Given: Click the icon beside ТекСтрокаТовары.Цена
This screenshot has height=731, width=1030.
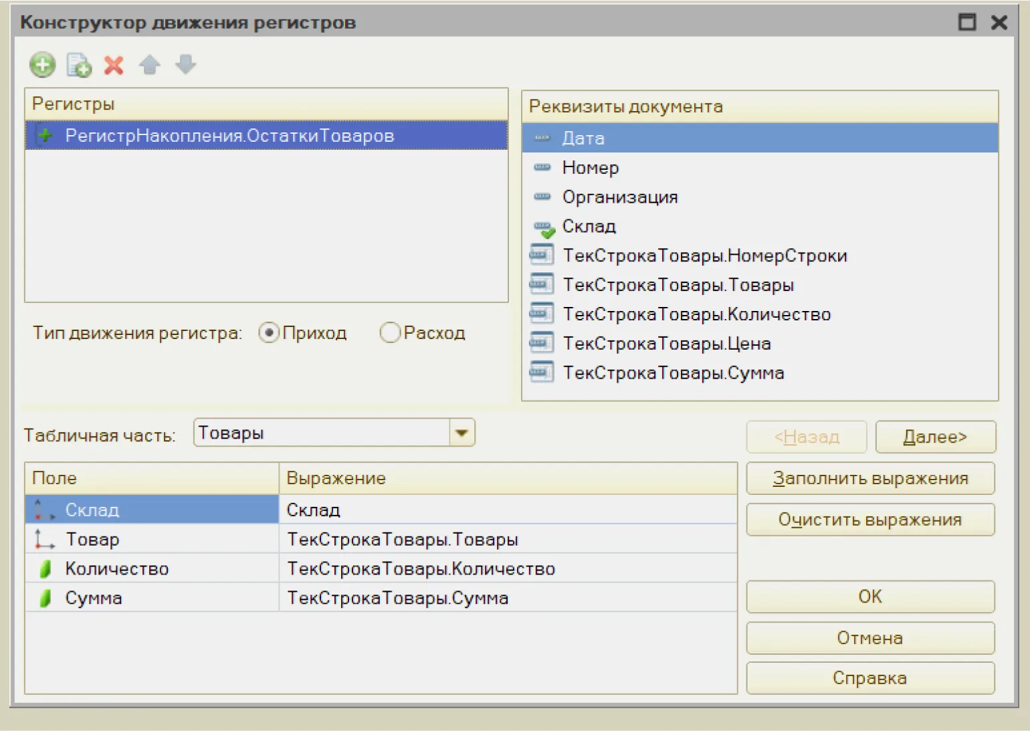Looking at the screenshot, I should click(x=541, y=343).
